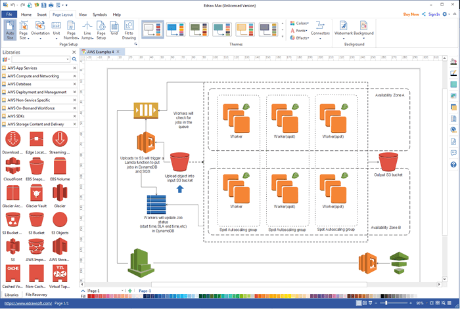Open Page Size options
Viewport: 460px width, 309px height.
[x=24, y=30]
